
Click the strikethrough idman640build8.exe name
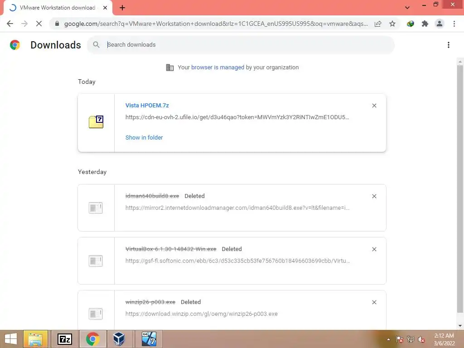152,196
